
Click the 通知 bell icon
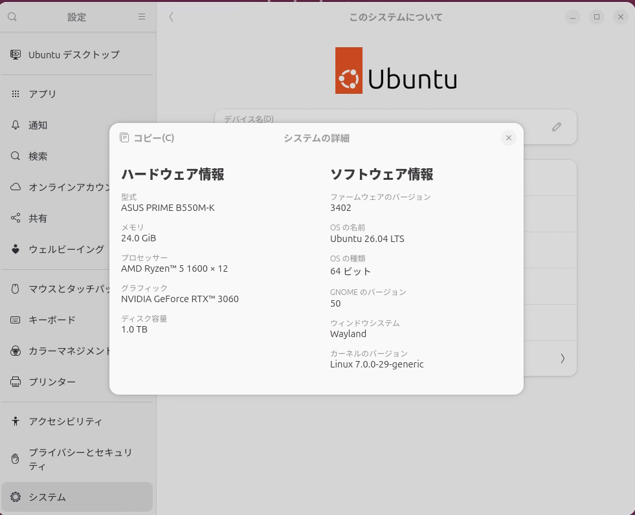coord(16,125)
